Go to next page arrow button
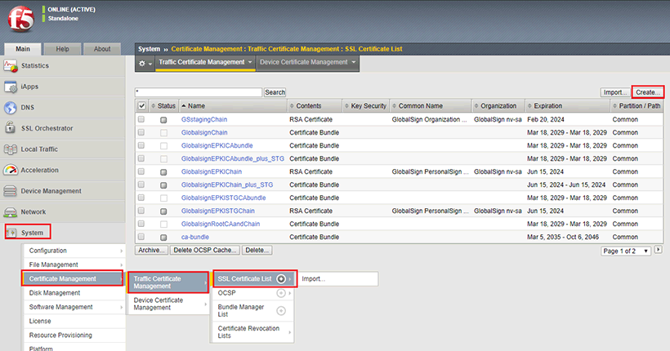 coord(658,250)
